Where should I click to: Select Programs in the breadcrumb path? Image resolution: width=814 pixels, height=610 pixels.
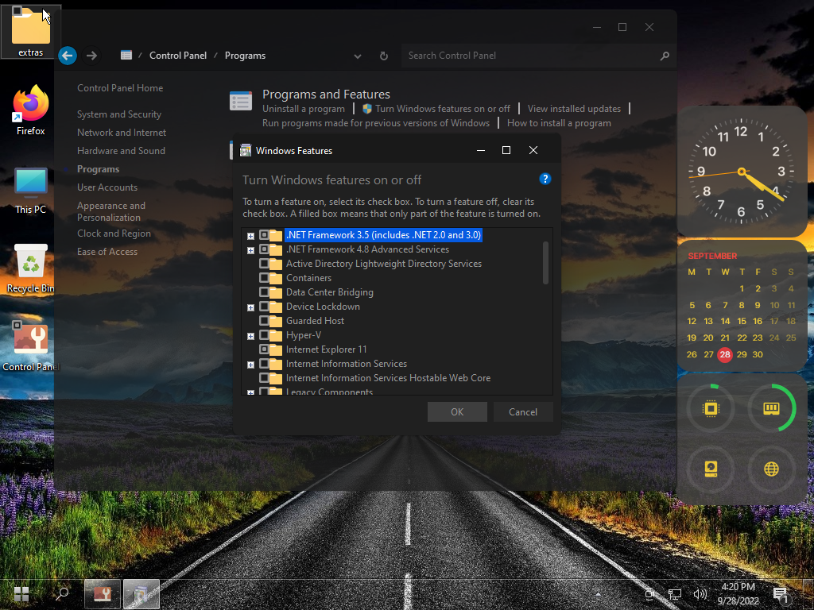click(x=245, y=56)
